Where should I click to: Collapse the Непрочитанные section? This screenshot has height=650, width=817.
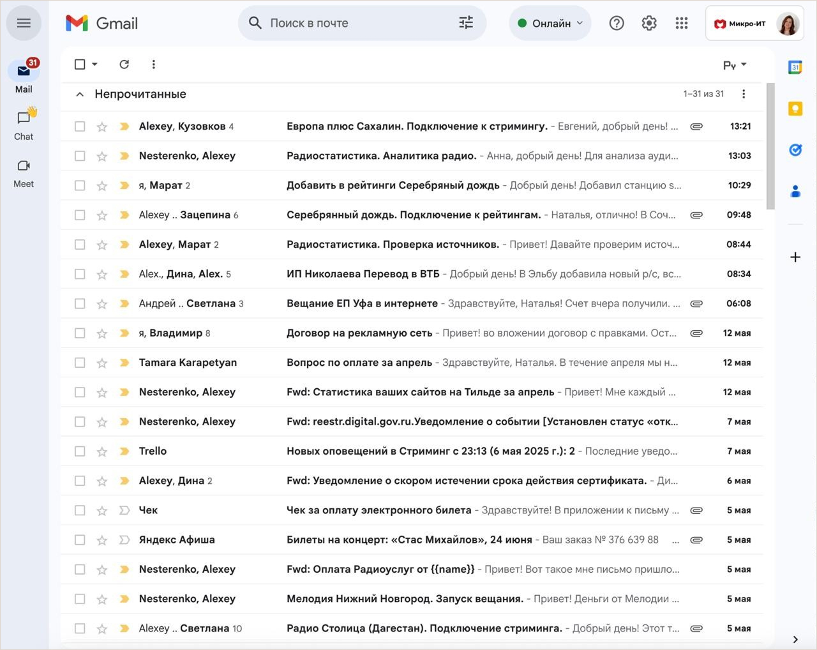(80, 94)
